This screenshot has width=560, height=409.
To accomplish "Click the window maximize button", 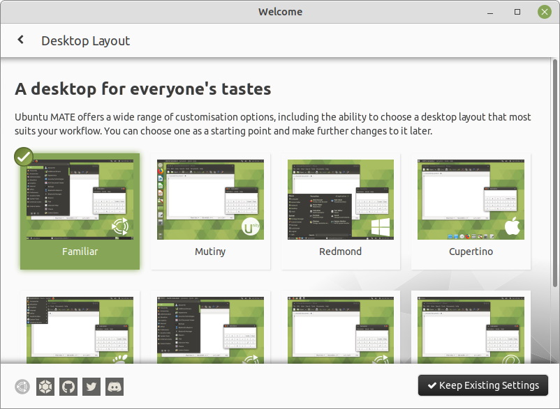I will coord(517,12).
